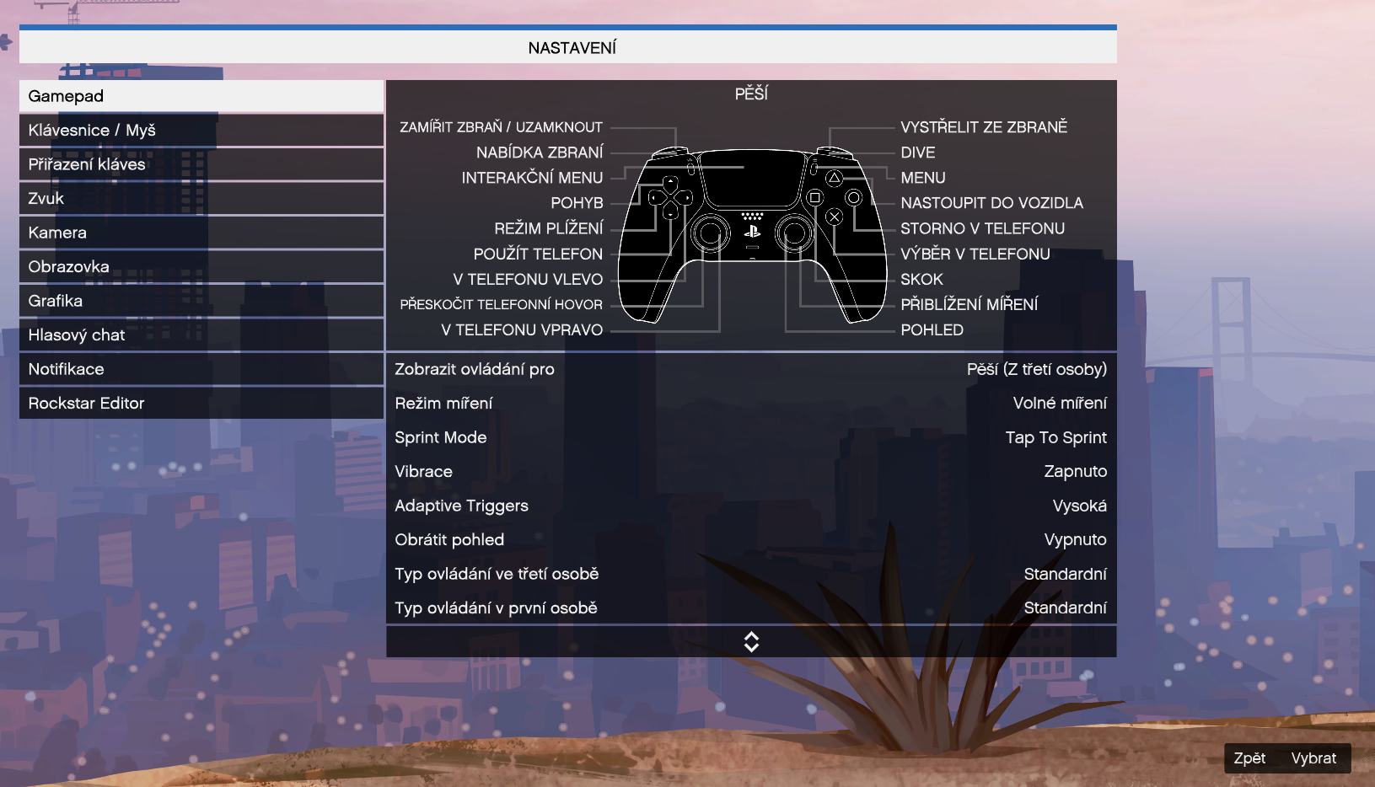Click the Vybrat button

(1313, 758)
